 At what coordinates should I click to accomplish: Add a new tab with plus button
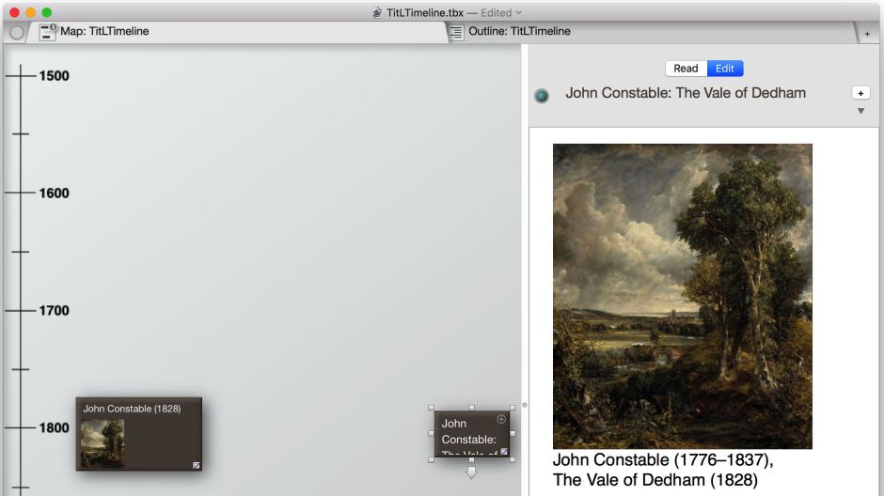pyautogui.click(x=867, y=33)
